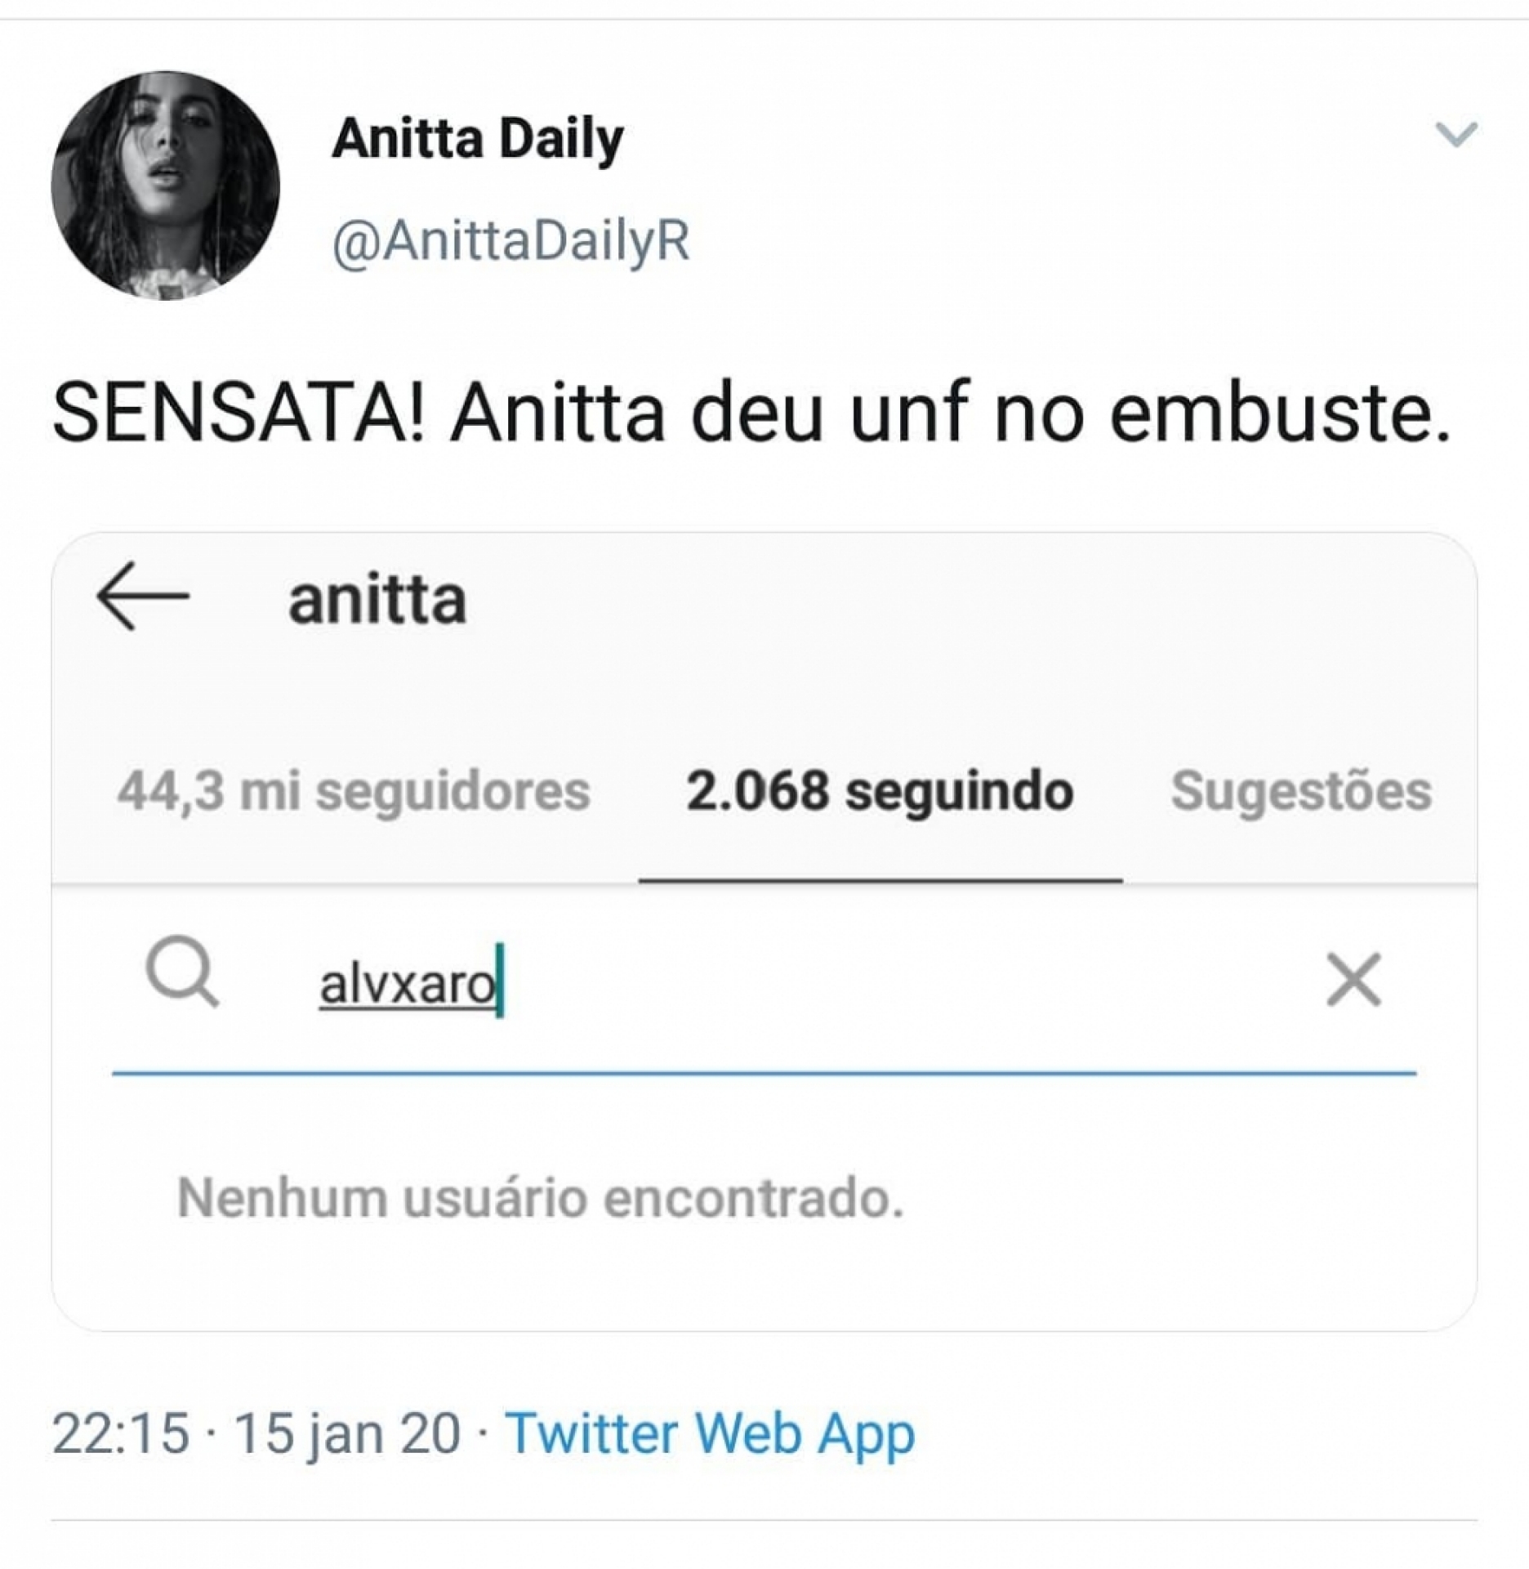Open the Anitta Daily profile picture
The height and width of the screenshot is (1569, 1529).
(x=165, y=186)
